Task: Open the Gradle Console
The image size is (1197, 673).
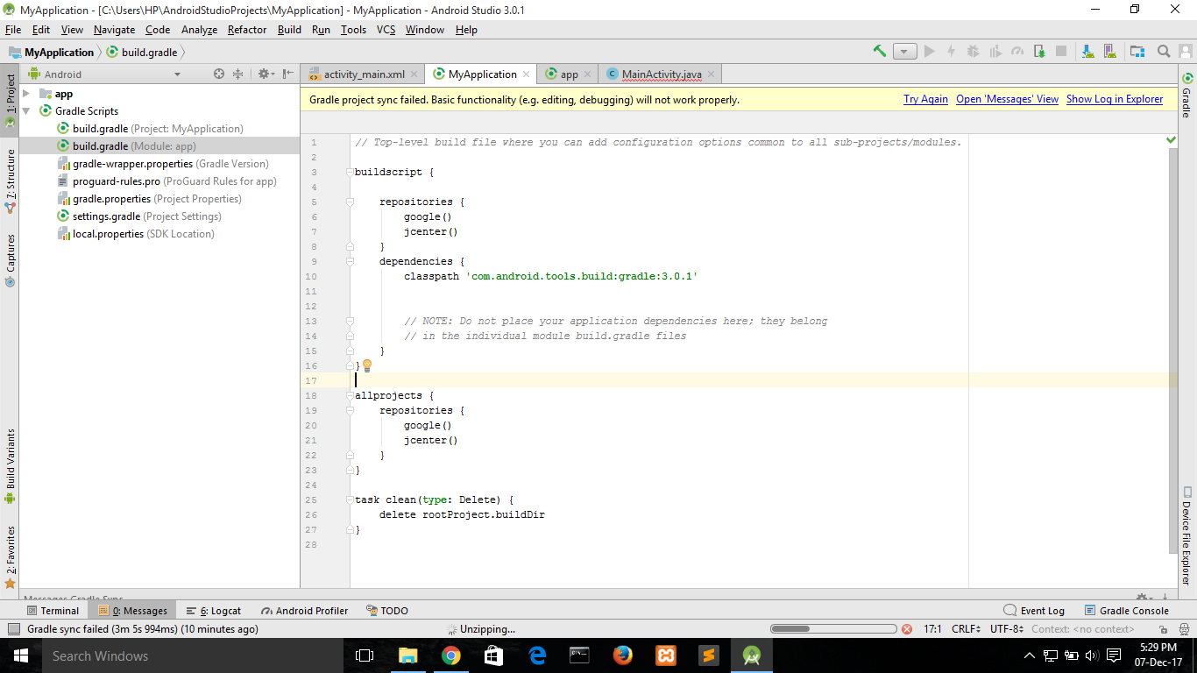Action: coord(1126,611)
